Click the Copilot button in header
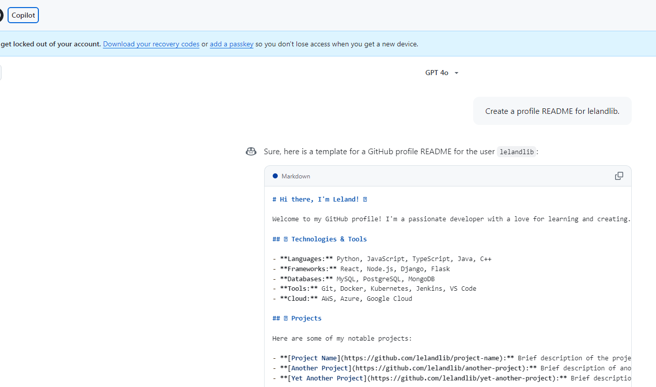Screen dimensions: 656x387 [x=23, y=15]
